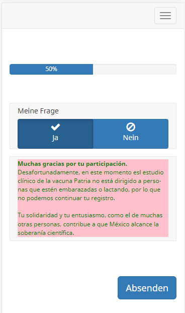Select the Nein answer label
This screenshot has width=185, height=313.
point(131,138)
